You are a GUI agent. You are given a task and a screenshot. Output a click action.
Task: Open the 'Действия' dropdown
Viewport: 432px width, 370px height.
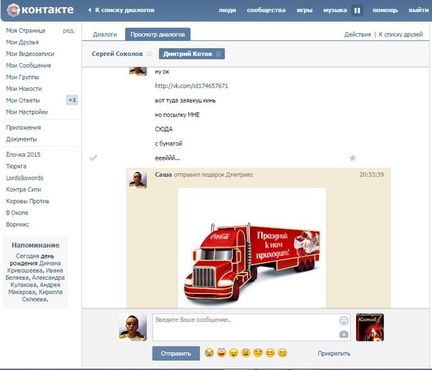point(358,34)
